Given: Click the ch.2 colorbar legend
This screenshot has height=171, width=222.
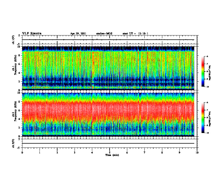Looking at the screenshot, I should (x=203, y=118).
